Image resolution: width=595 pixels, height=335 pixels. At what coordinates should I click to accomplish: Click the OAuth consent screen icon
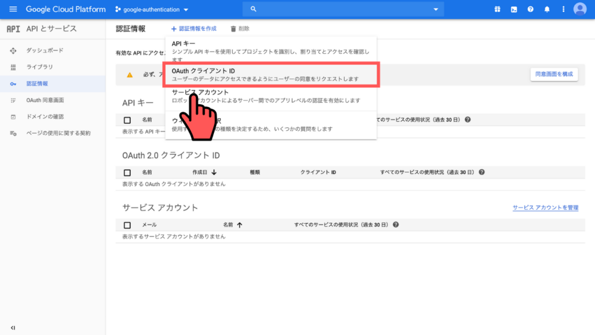tap(13, 100)
